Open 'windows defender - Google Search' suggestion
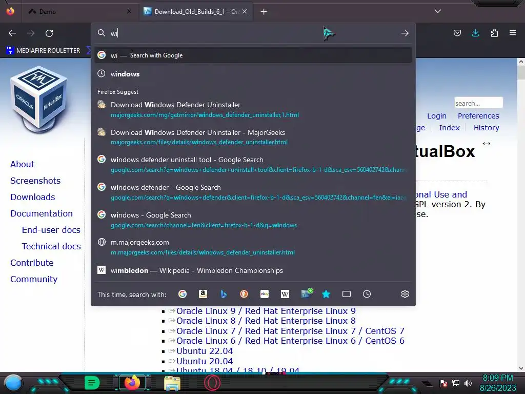The image size is (525, 394). (x=253, y=192)
